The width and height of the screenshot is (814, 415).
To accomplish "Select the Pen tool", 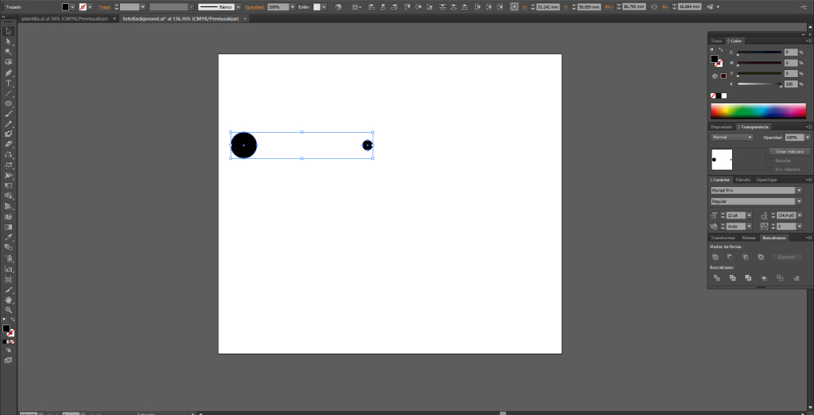I will [x=8, y=72].
